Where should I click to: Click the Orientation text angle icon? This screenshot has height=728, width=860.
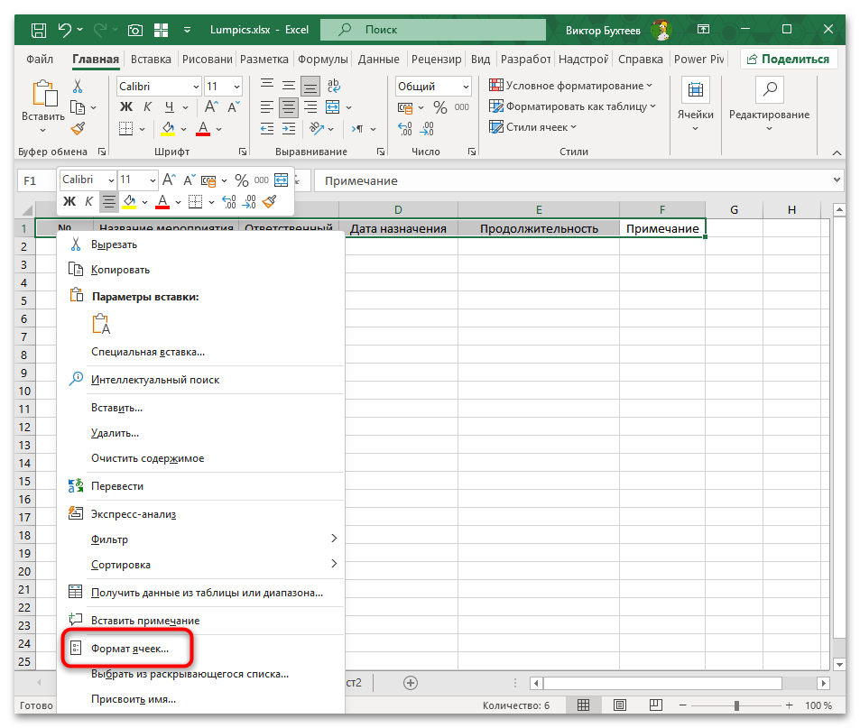(x=317, y=129)
